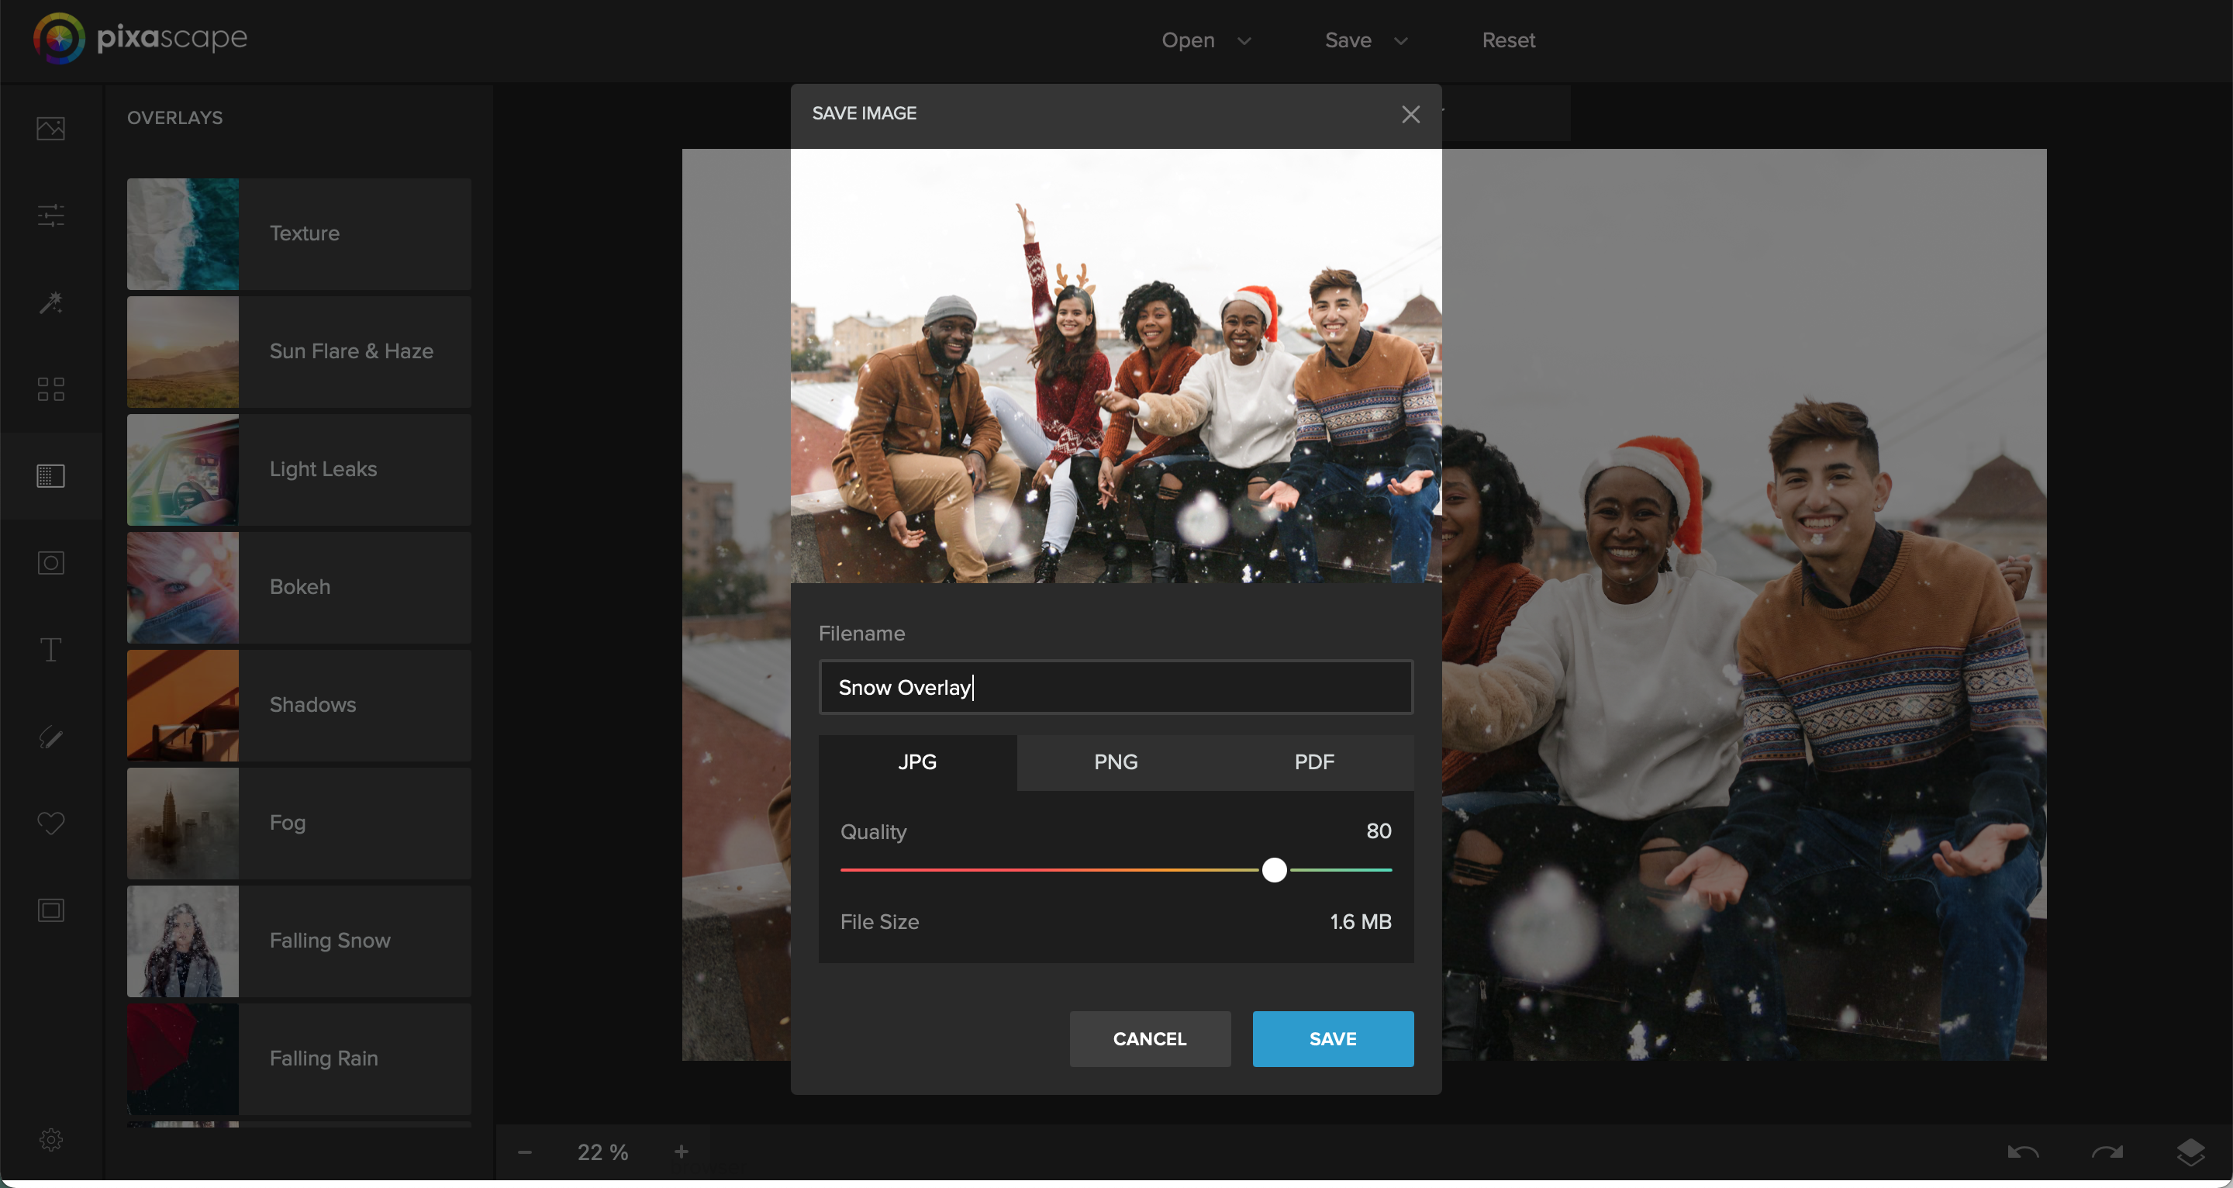Viewport: 2233px width, 1188px height.
Task: Click the Filename input field
Action: (1115, 688)
